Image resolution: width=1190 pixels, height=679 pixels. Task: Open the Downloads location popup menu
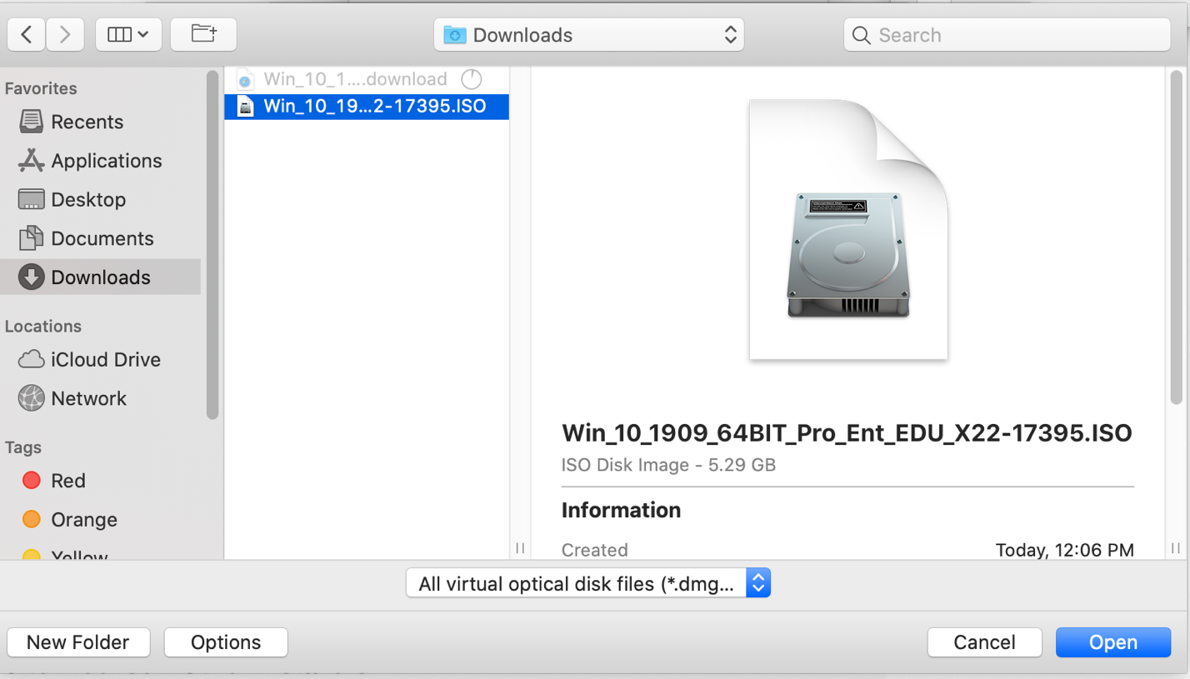(589, 35)
